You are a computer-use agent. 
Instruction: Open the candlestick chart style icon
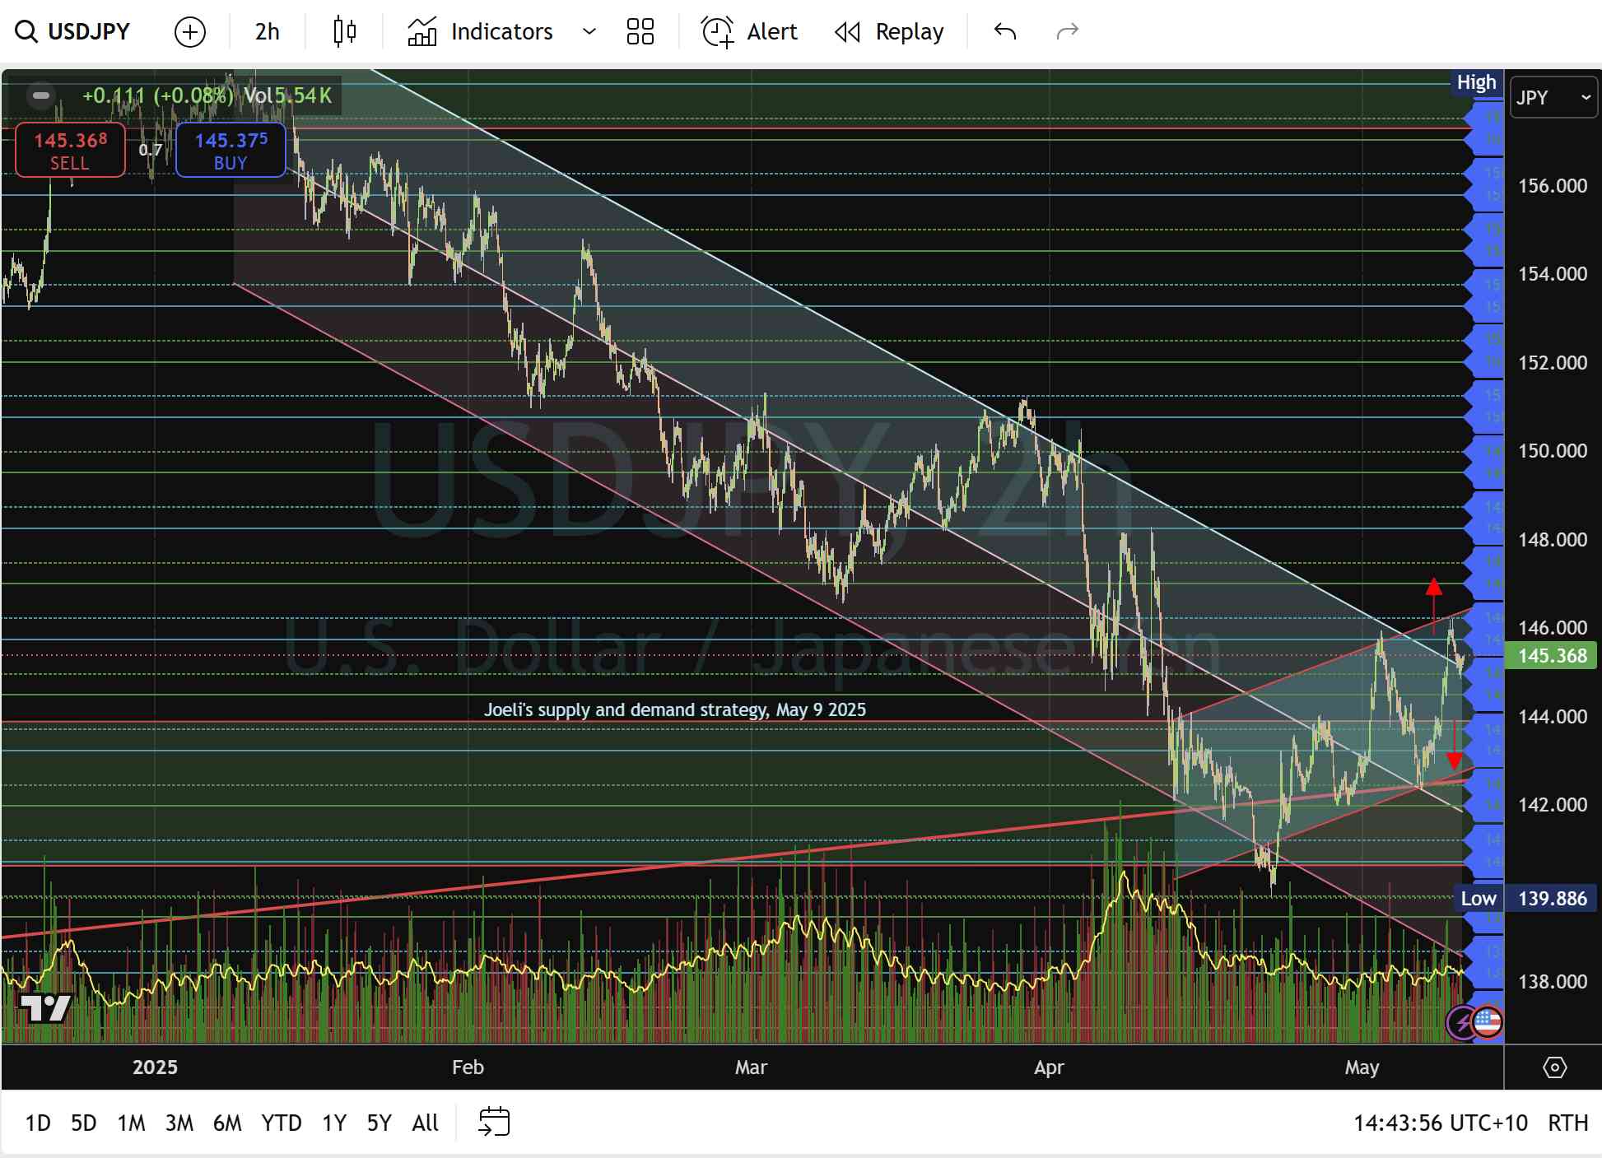pos(345,32)
